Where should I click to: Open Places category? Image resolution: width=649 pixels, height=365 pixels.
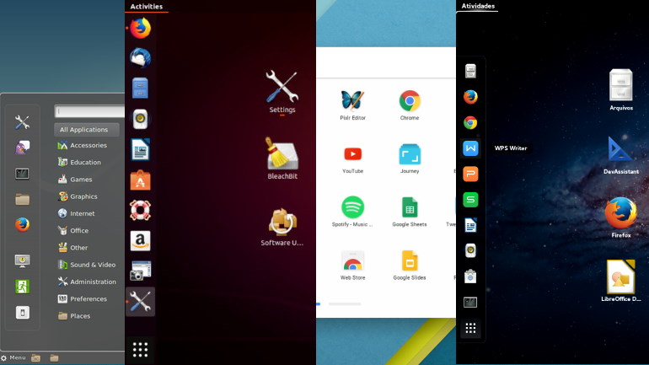click(74, 316)
